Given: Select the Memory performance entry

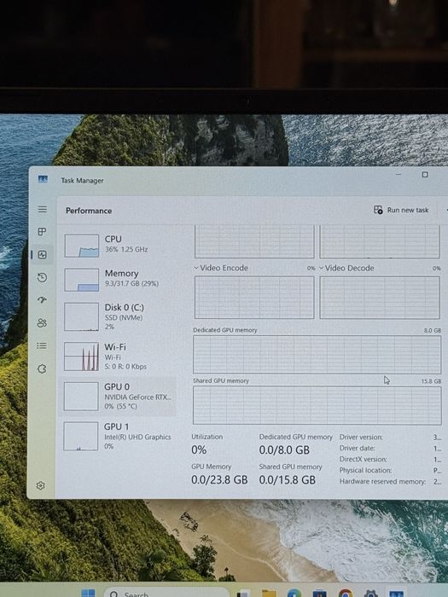Looking at the screenshot, I should (x=119, y=280).
